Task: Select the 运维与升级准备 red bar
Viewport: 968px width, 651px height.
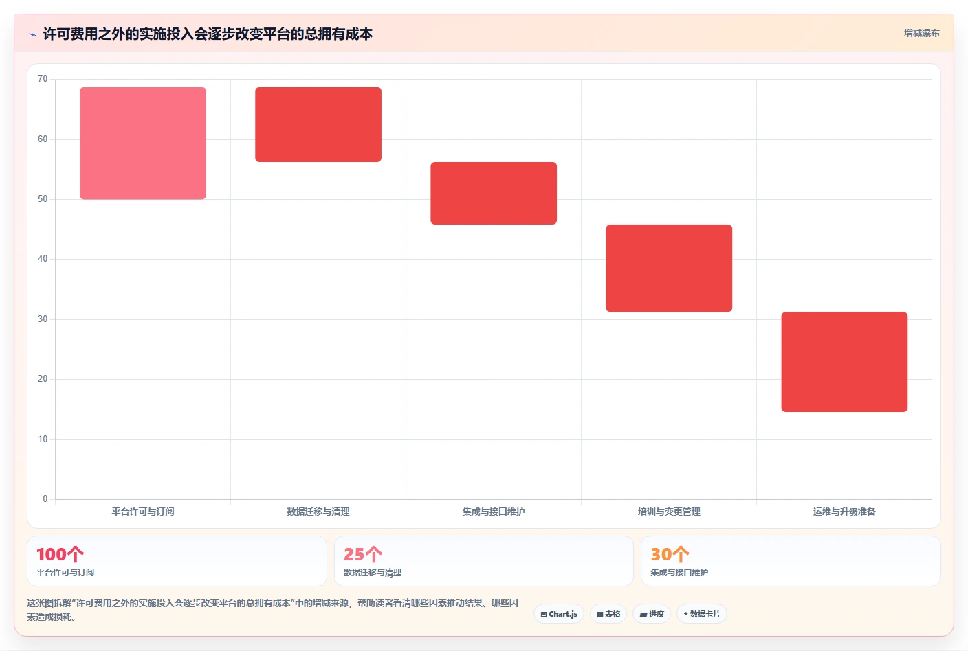Action: click(844, 362)
